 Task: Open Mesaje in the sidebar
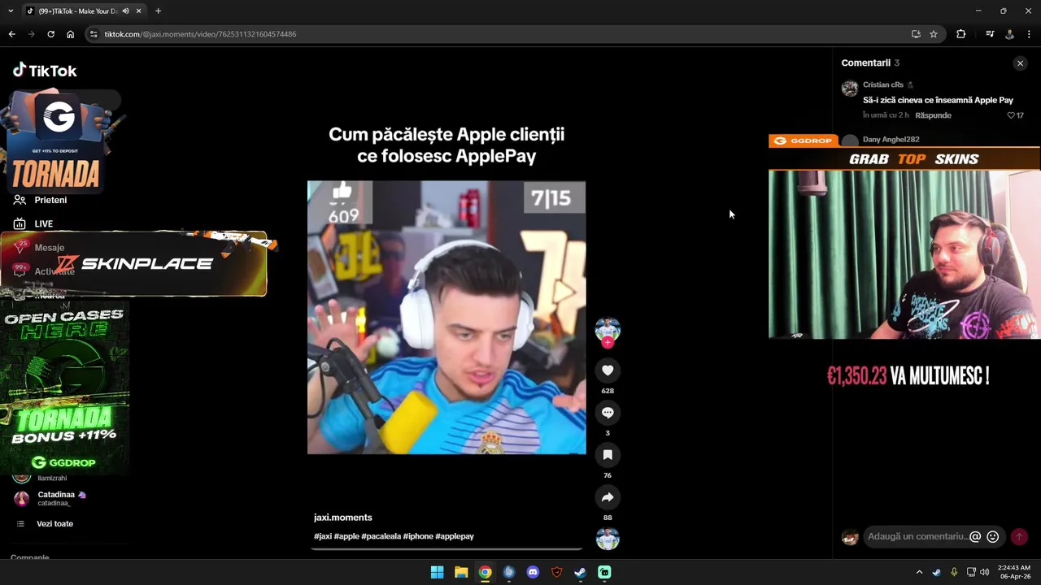pos(39,248)
